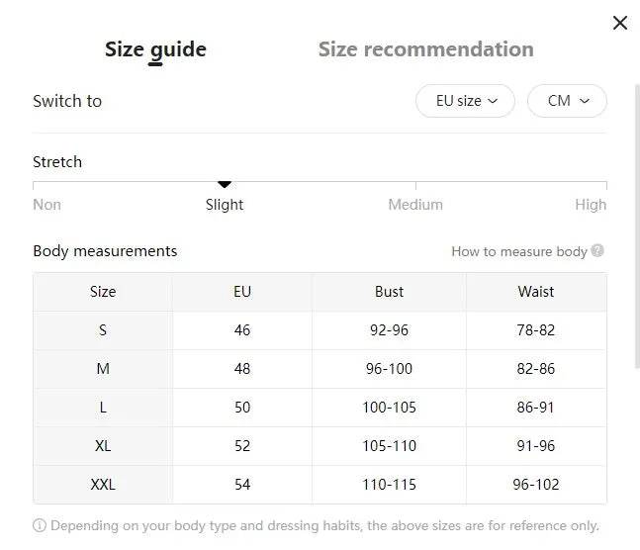This screenshot has width=640, height=550.
Task: Open the EU size dropdown
Action: click(x=465, y=101)
